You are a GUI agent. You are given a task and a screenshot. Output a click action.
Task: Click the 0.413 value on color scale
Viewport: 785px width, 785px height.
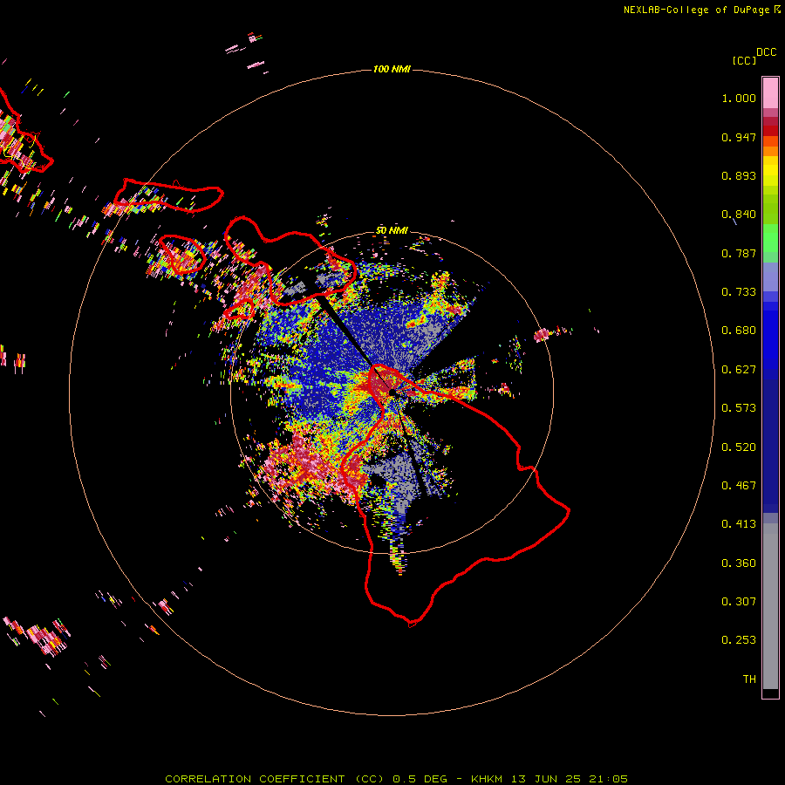(x=739, y=524)
